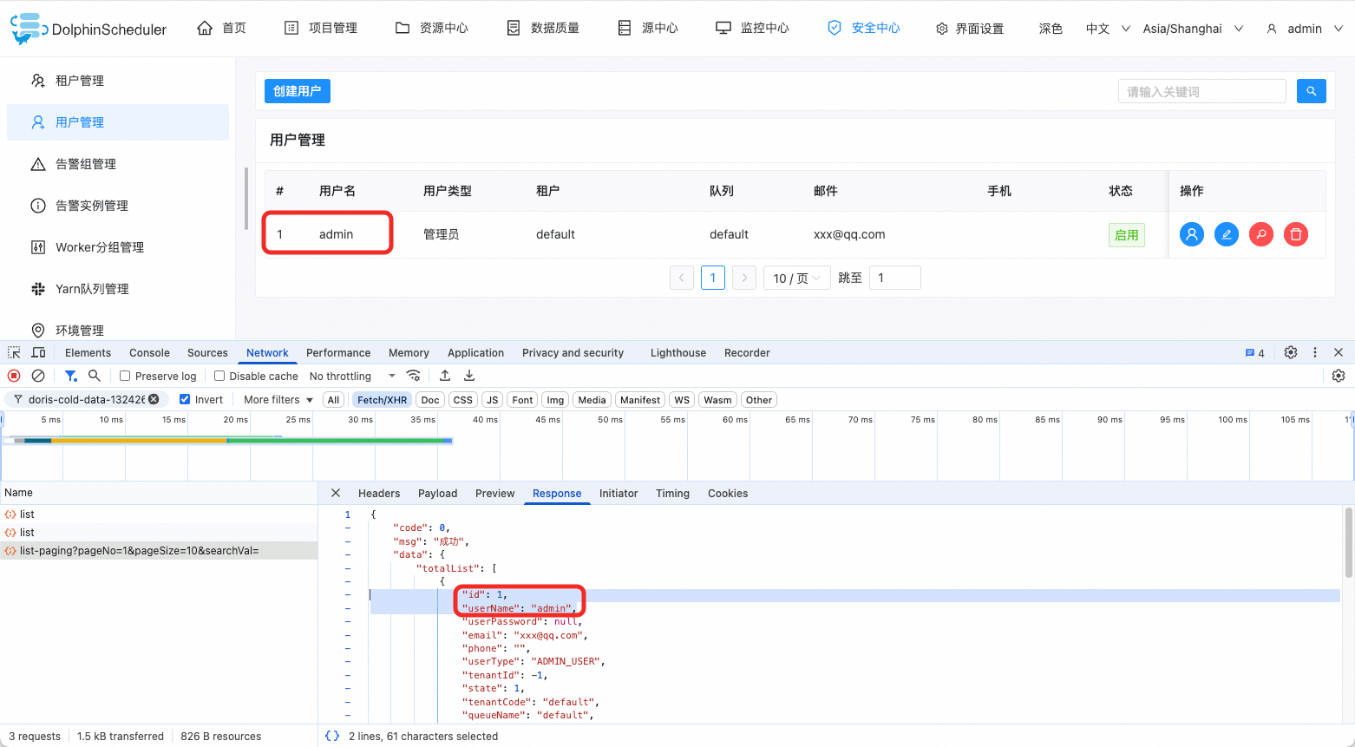Open the 中文 language dropdown
The image size is (1355, 747).
coord(1108,29)
